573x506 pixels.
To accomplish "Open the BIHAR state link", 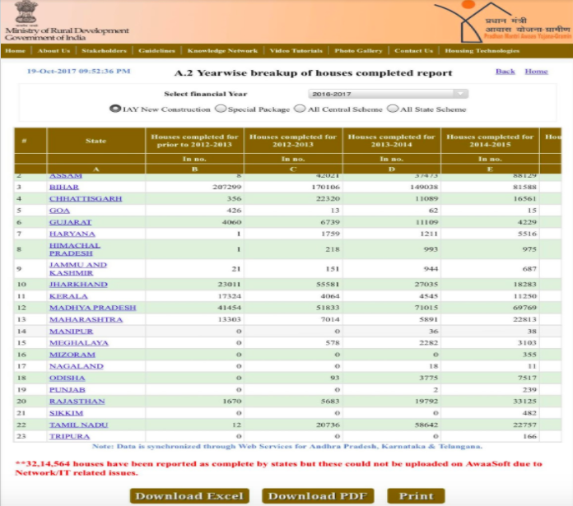I will pos(64,187).
